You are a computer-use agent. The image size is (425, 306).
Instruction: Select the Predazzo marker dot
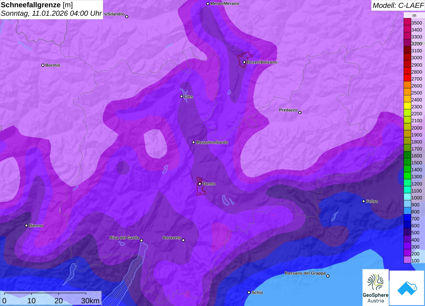[x=300, y=113]
